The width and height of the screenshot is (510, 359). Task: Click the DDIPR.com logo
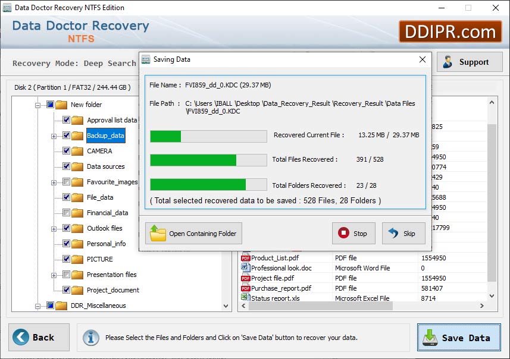[450, 32]
